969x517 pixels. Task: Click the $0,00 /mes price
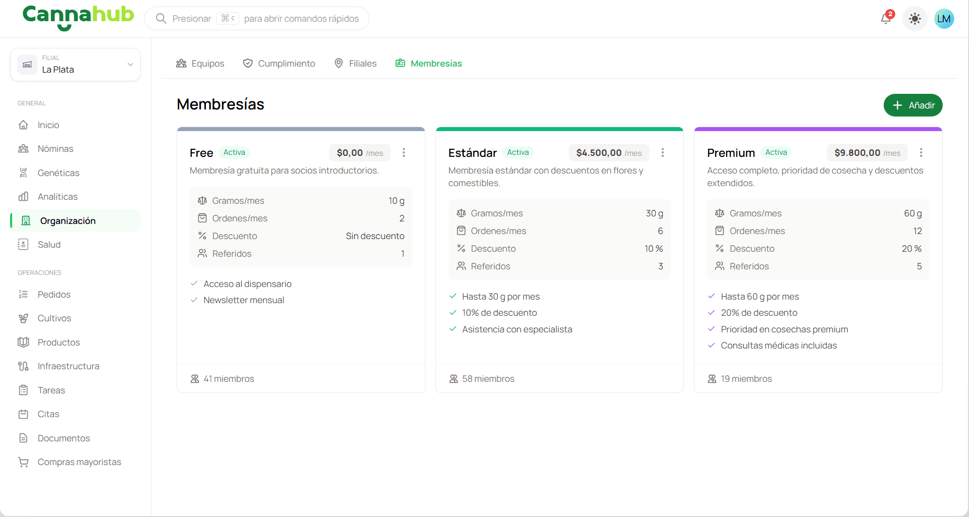tap(360, 153)
